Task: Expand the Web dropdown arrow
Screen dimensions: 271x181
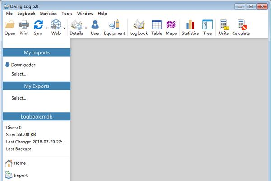Action: point(64,28)
